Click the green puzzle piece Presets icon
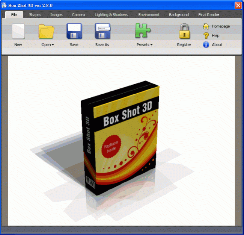The image size is (244, 235). pyautogui.click(x=143, y=31)
